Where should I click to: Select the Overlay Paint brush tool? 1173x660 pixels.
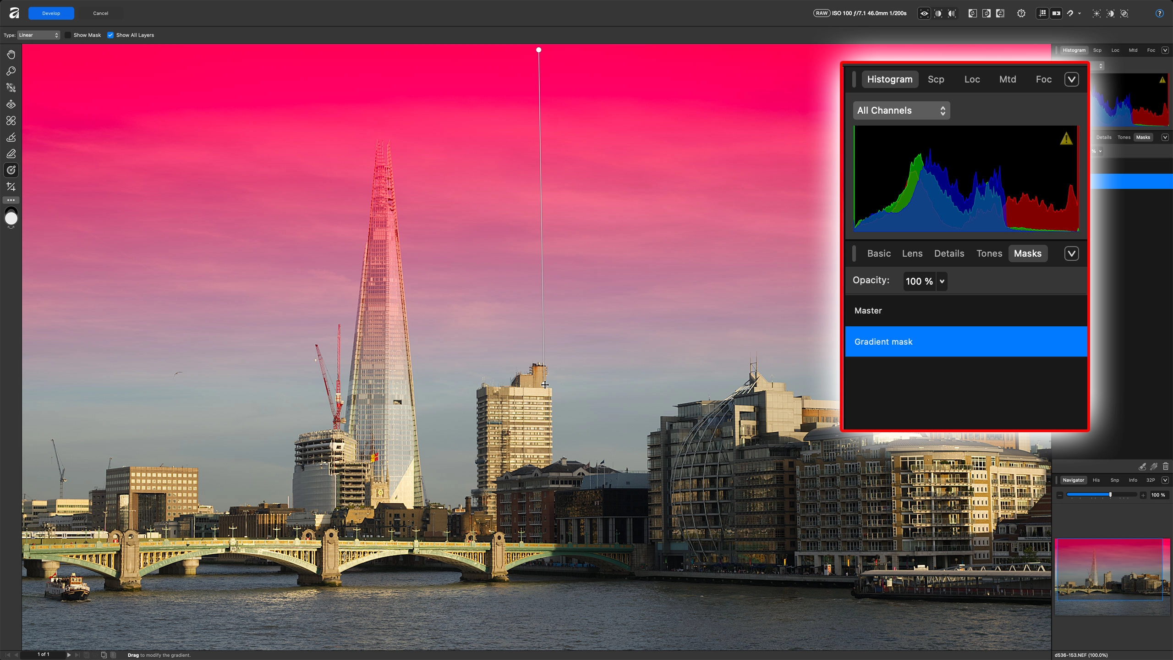click(11, 137)
